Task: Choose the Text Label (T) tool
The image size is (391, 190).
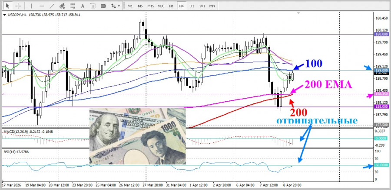Action: pyautogui.click(x=93, y=6)
